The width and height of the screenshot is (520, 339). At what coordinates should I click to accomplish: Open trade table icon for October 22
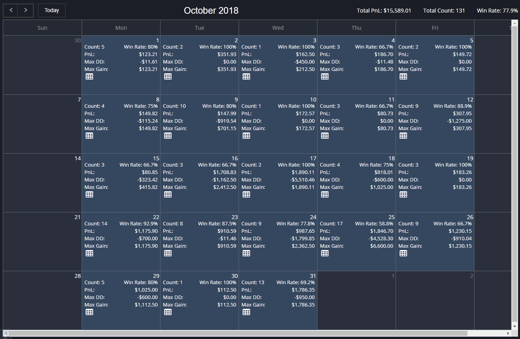click(x=89, y=253)
